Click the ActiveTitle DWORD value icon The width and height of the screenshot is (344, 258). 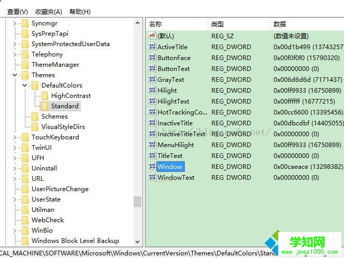152,47
